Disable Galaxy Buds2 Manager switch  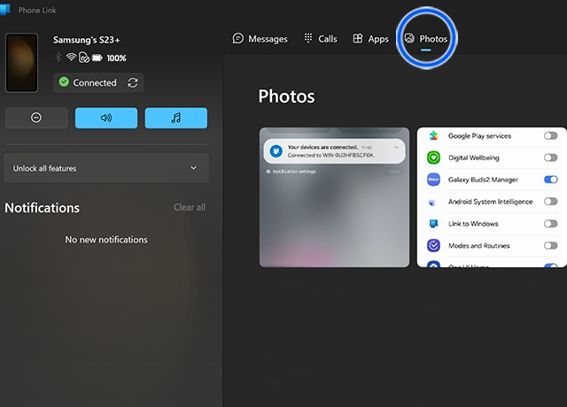pyautogui.click(x=551, y=180)
